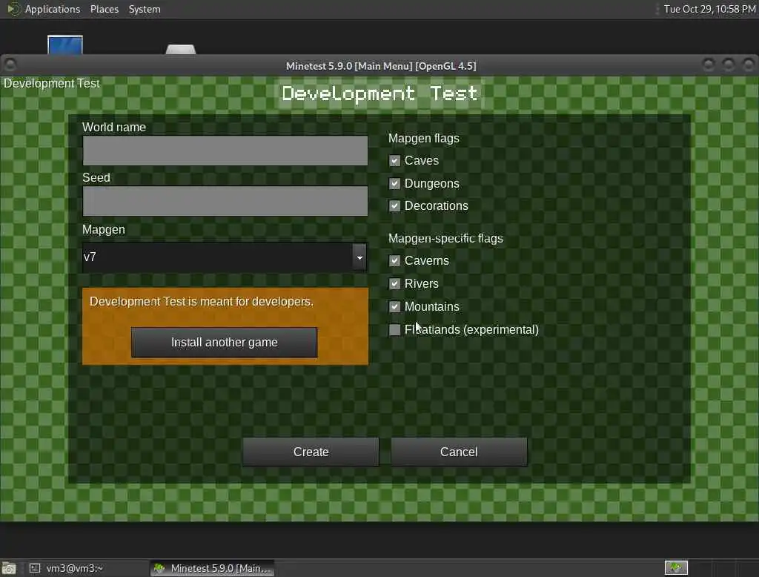Click the Development Test is meant for developers text
This screenshot has width=759, height=577.
(x=202, y=301)
